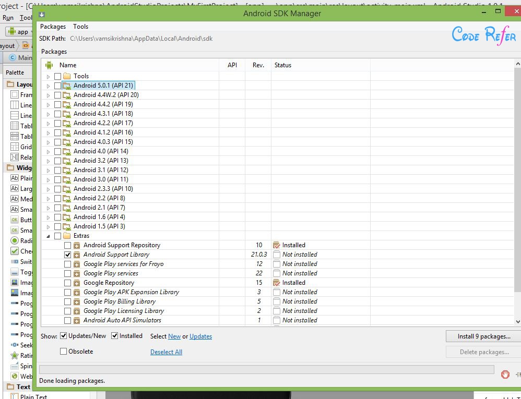The width and height of the screenshot is (521, 399).
Task: Click the RadioButton widget icon in the Palette
Action: [14, 240]
